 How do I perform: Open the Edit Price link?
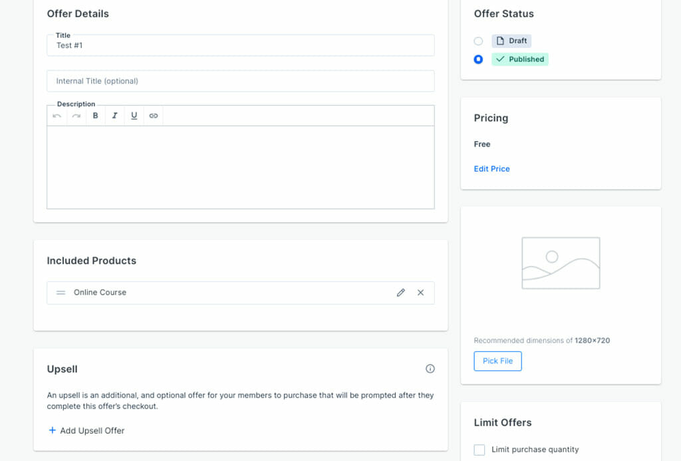click(491, 168)
